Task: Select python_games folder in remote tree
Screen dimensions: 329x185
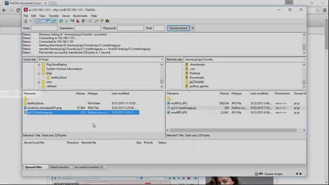Action: [x=199, y=86]
